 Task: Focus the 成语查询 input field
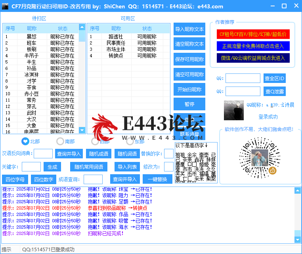[93, 179]
